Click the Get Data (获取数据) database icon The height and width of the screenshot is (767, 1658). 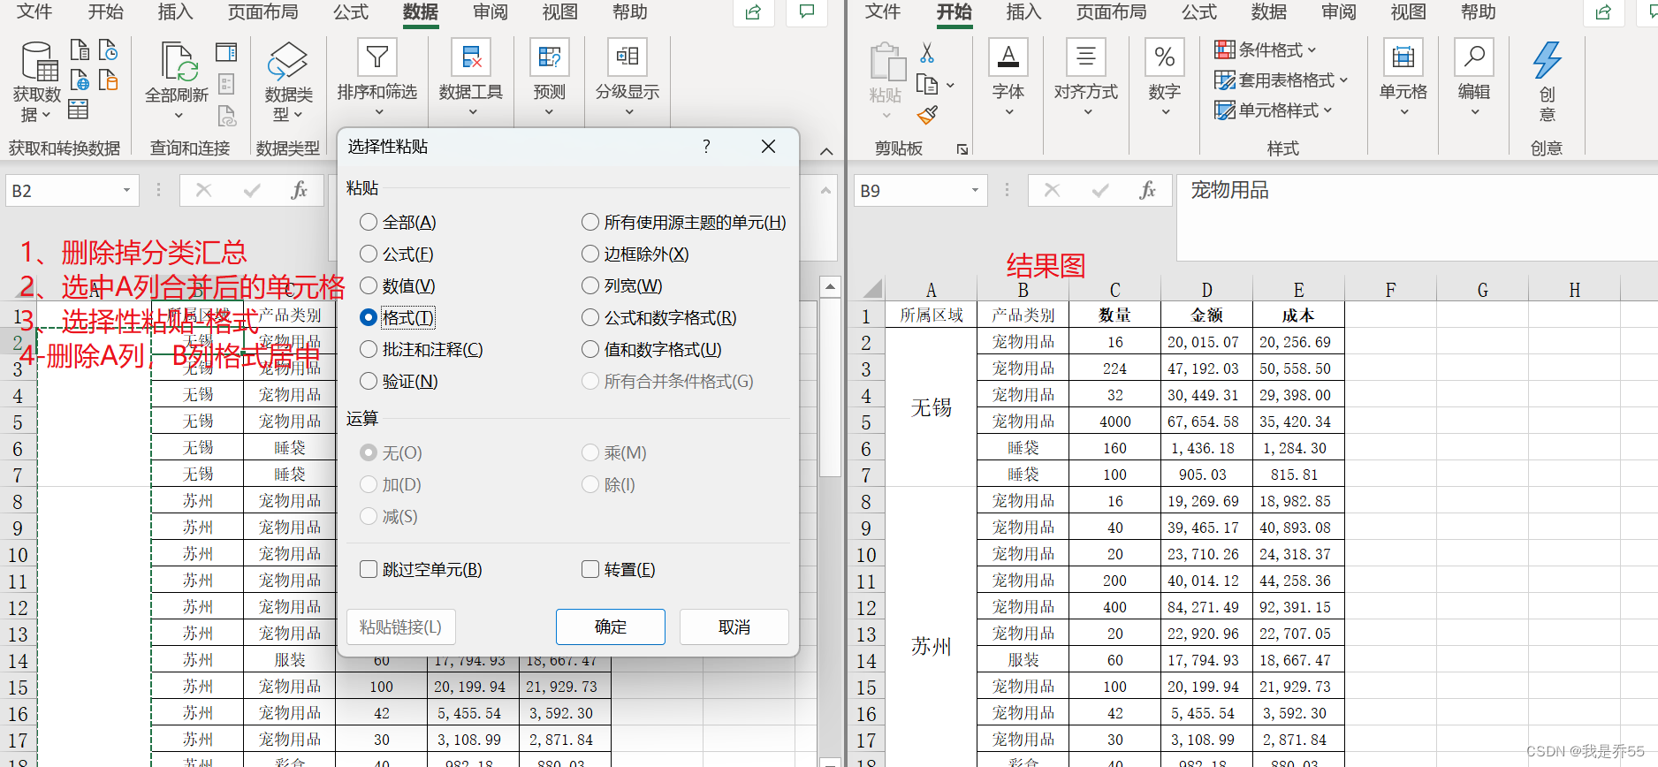tap(39, 60)
